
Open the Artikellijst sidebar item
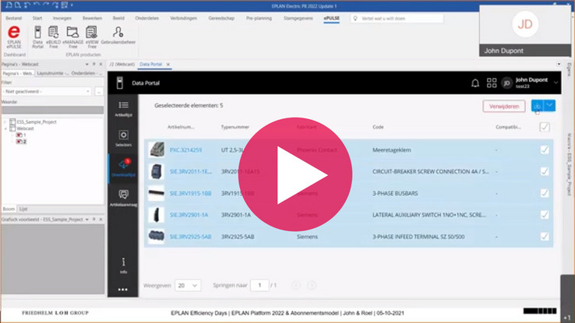point(123,109)
